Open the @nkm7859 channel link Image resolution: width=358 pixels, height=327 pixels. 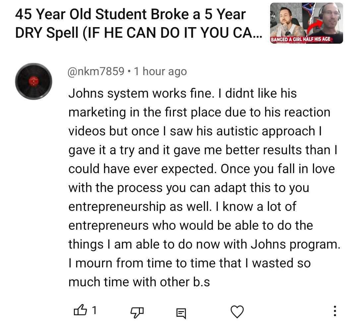pyautogui.click(x=96, y=71)
